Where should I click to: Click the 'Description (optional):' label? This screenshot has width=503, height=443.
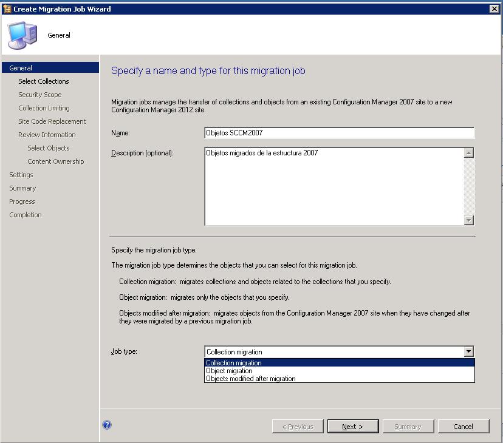coord(142,153)
